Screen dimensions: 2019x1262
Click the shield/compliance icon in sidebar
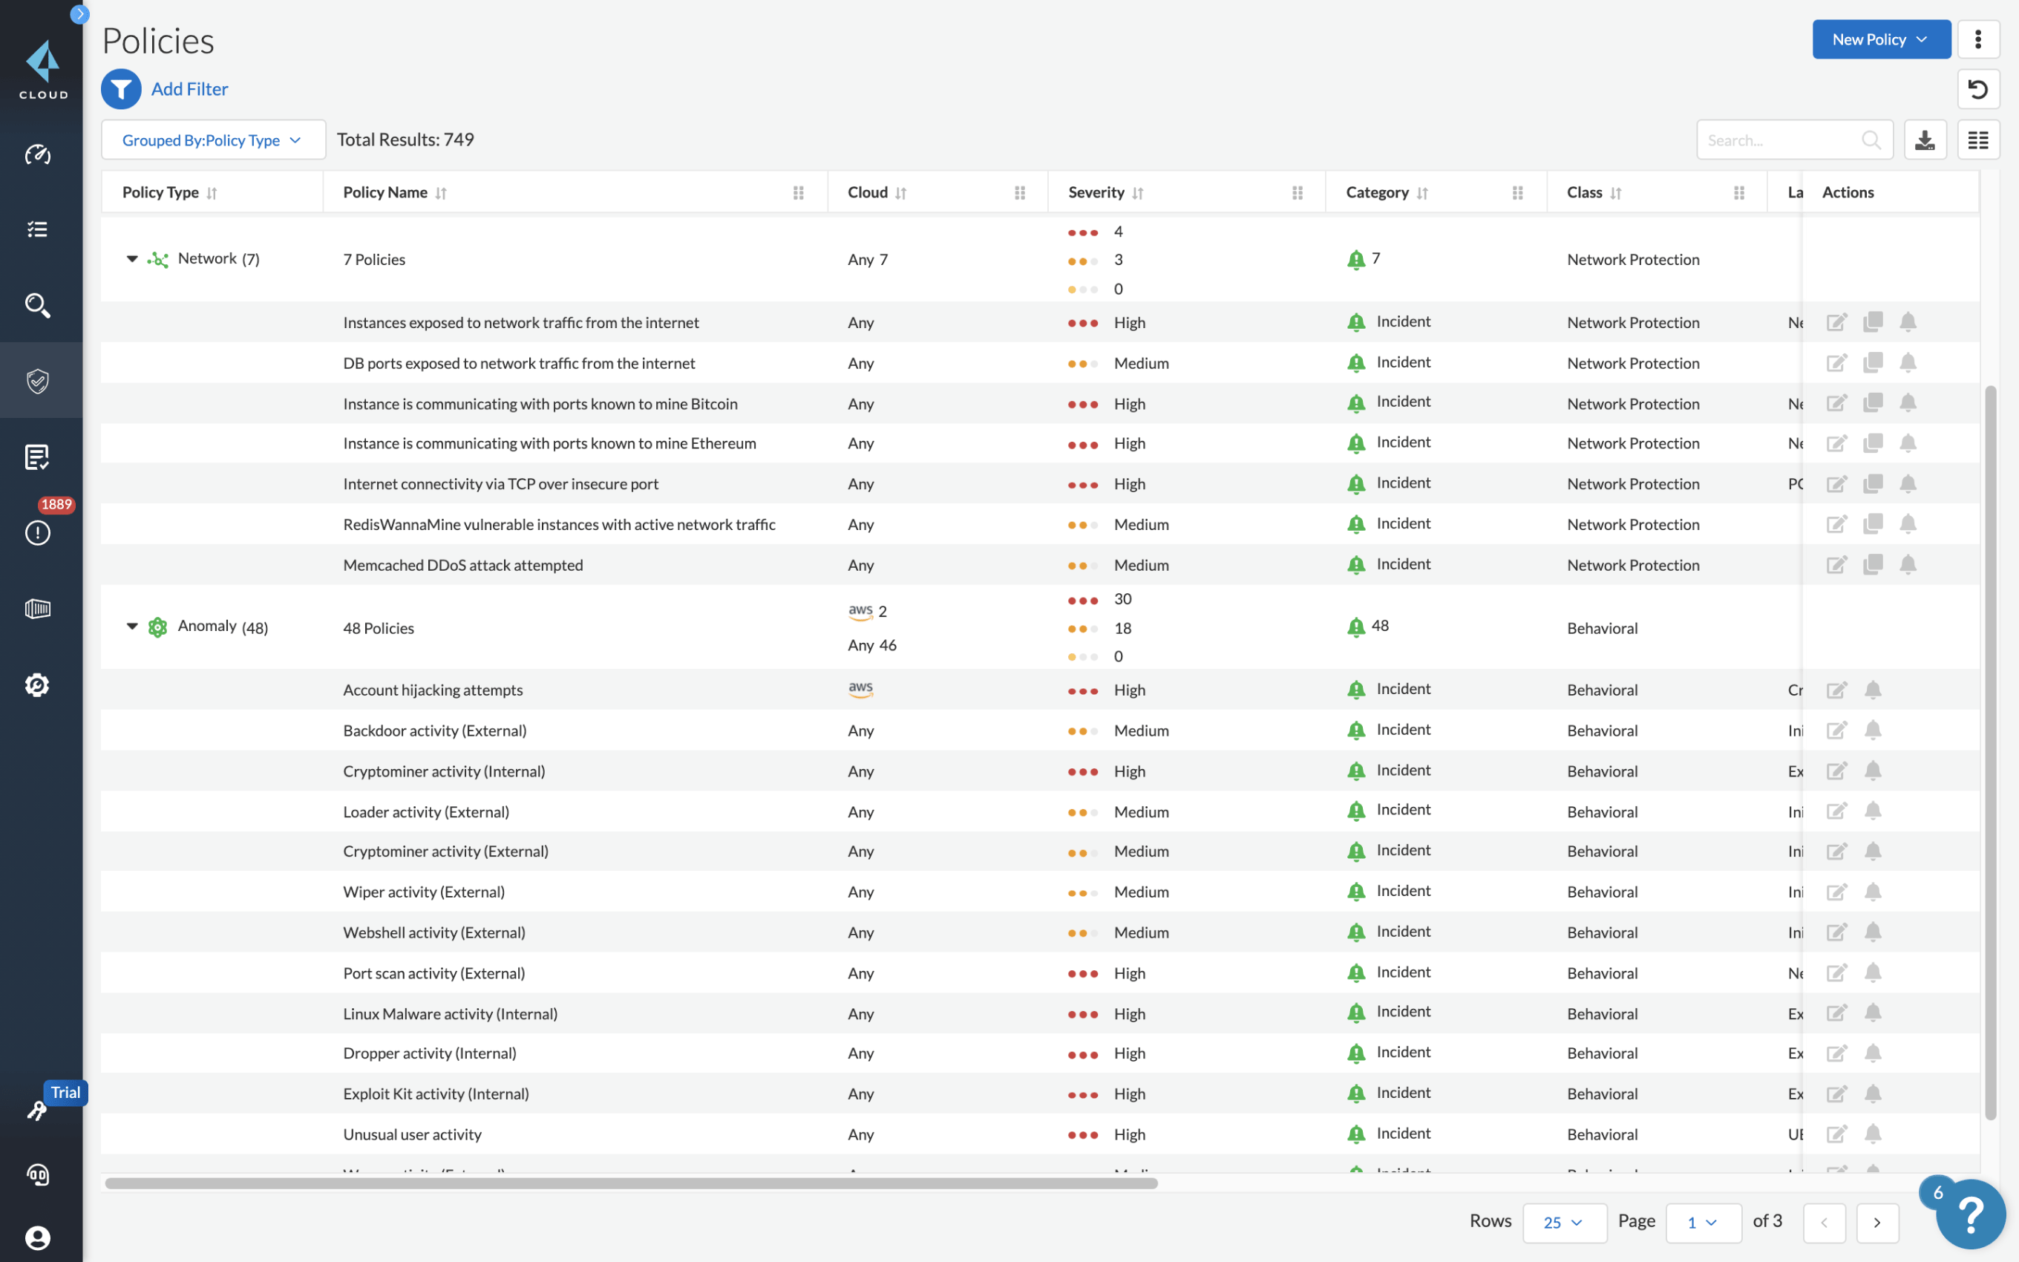[39, 379]
